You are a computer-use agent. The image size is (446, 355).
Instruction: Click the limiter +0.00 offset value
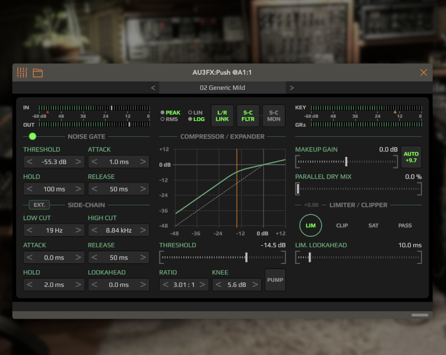[x=311, y=205]
